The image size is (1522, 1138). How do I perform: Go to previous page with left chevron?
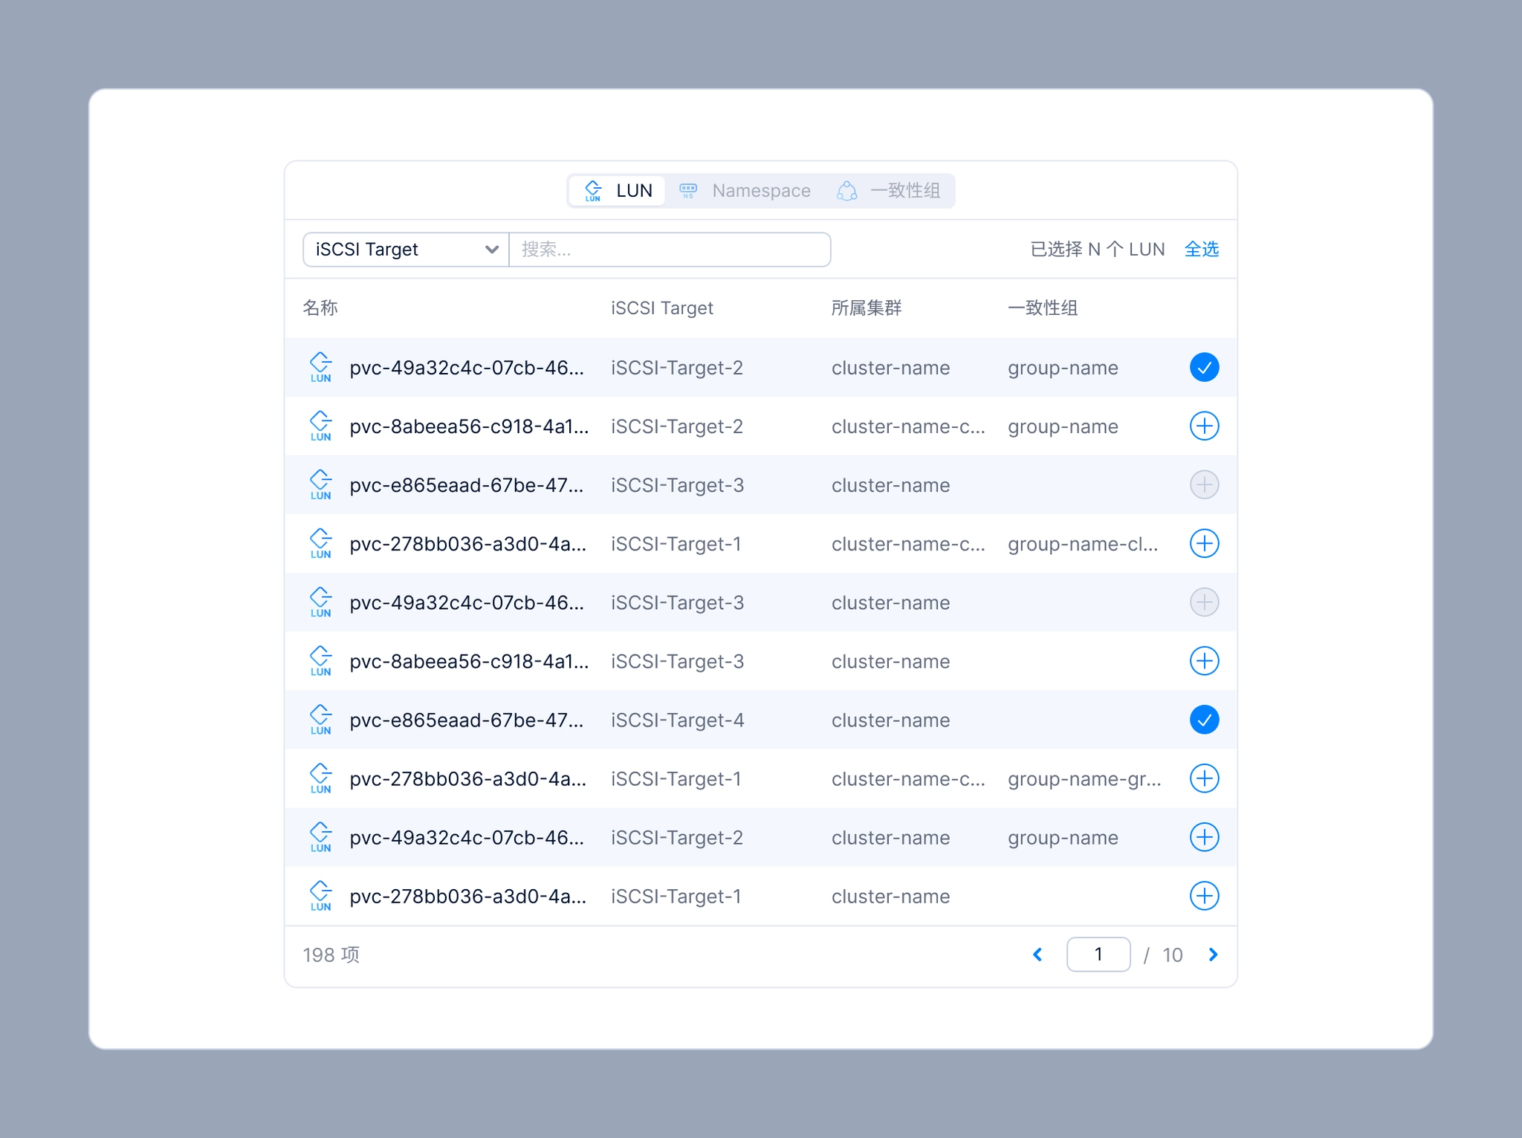click(1037, 955)
